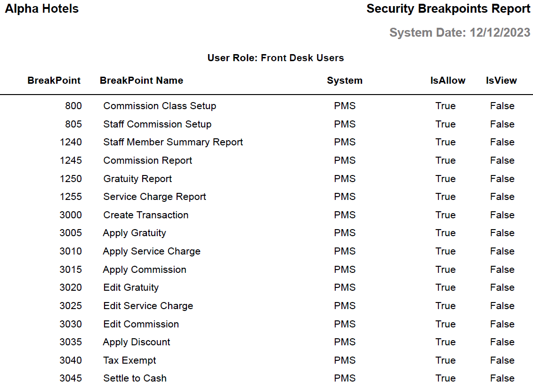This screenshot has width=533, height=390.
Task: Select breakpoint number 3005
Action: coord(71,233)
